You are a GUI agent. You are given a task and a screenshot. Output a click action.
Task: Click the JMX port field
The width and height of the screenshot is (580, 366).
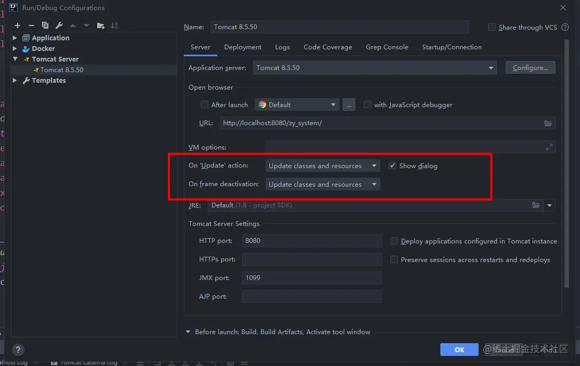(312, 278)
